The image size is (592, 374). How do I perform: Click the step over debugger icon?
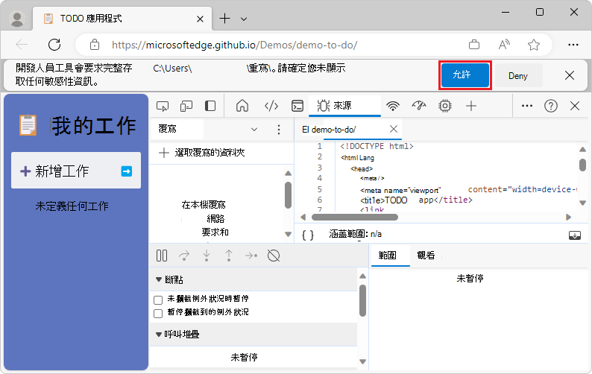tap(184, 256)
